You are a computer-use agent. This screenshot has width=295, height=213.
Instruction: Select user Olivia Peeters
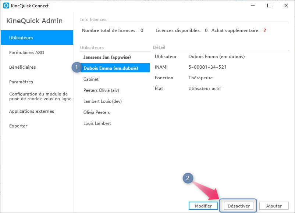pos(96,112)
